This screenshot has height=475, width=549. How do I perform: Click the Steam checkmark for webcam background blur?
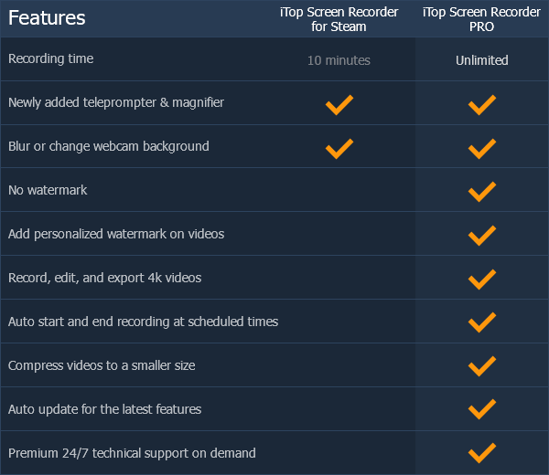point(339,148)
